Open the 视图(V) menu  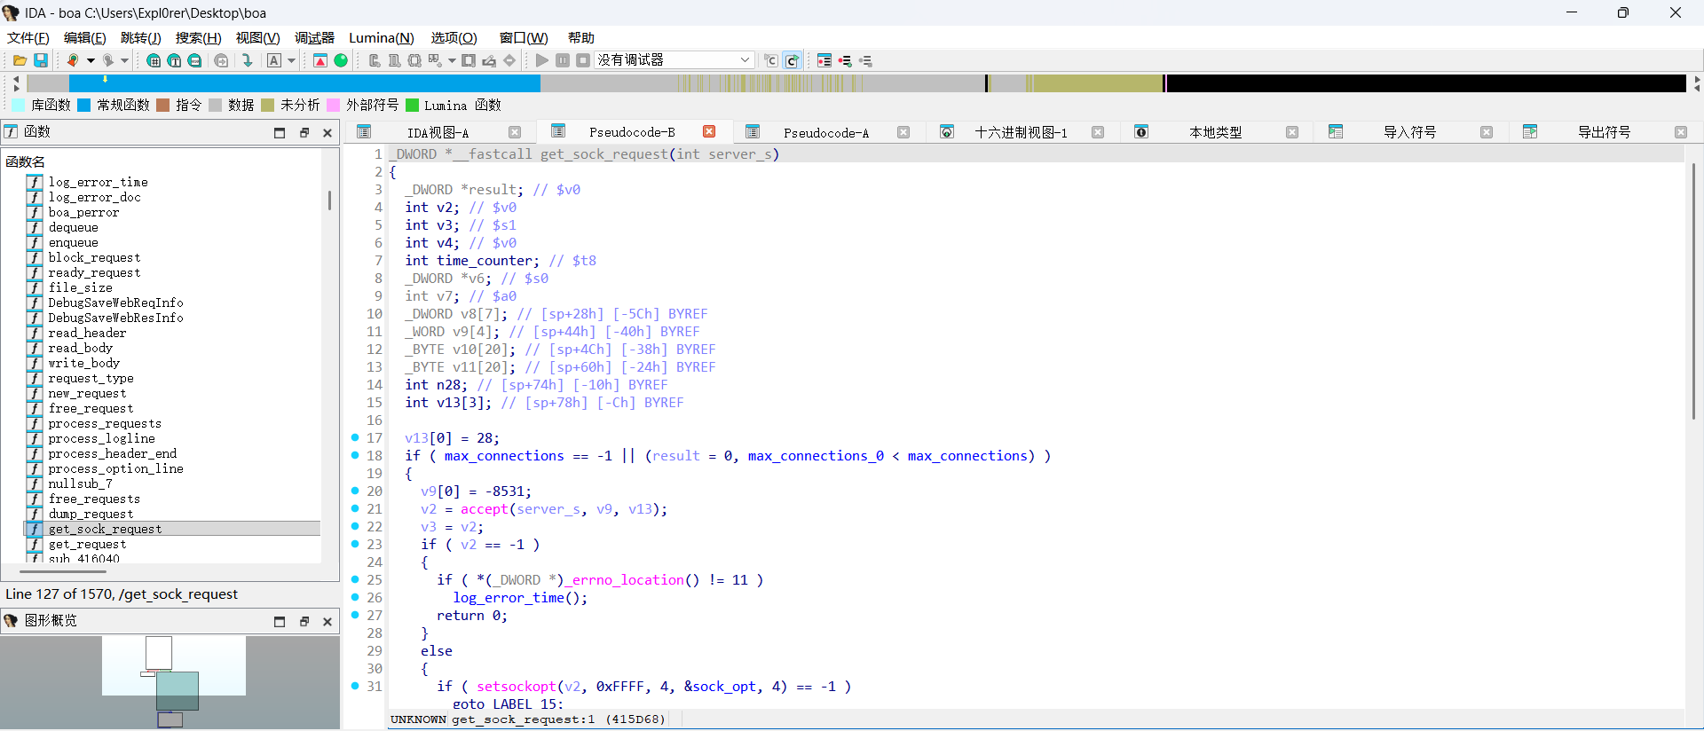click(x=257, y=37)
